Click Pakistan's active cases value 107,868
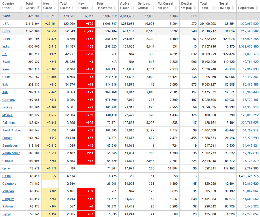 129,123
